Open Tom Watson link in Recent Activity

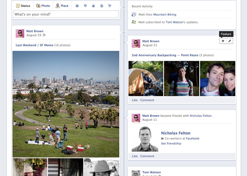(x=174, y=22)
